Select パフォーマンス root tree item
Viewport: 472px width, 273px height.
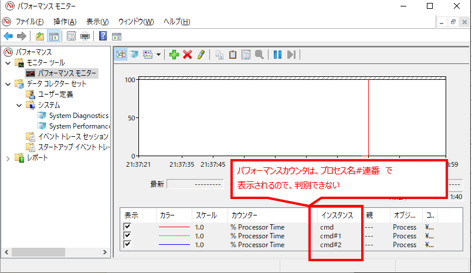(x=34, y=52)
